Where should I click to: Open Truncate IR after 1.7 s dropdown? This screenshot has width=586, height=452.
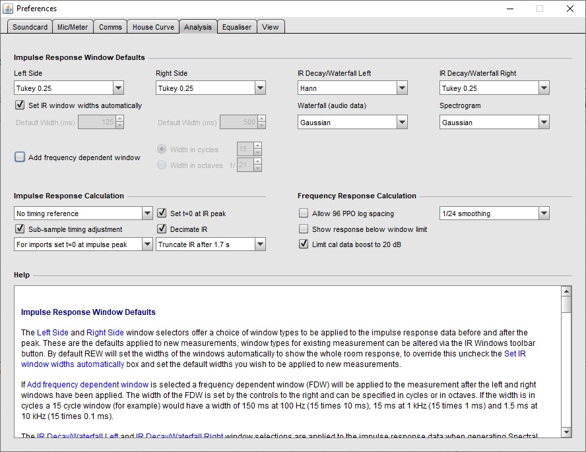click(x=211, y=244)
